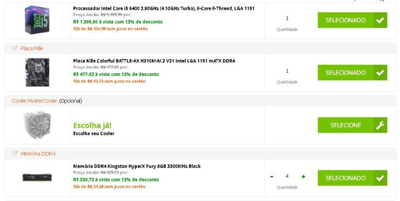Click the Intel Core i5 box thumbnail

[x=37, y=20]
